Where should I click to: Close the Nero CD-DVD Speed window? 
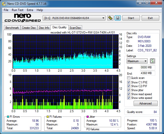(156, 3)
